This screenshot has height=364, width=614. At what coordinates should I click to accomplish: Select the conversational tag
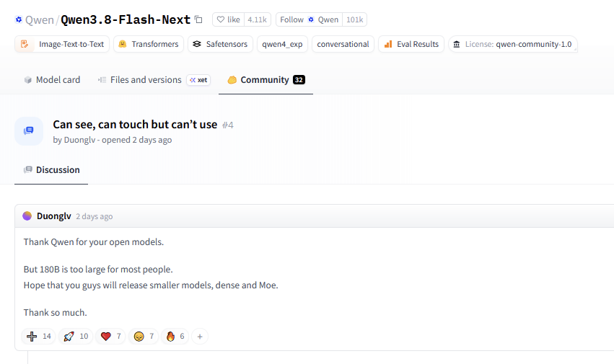pos(343,44)
